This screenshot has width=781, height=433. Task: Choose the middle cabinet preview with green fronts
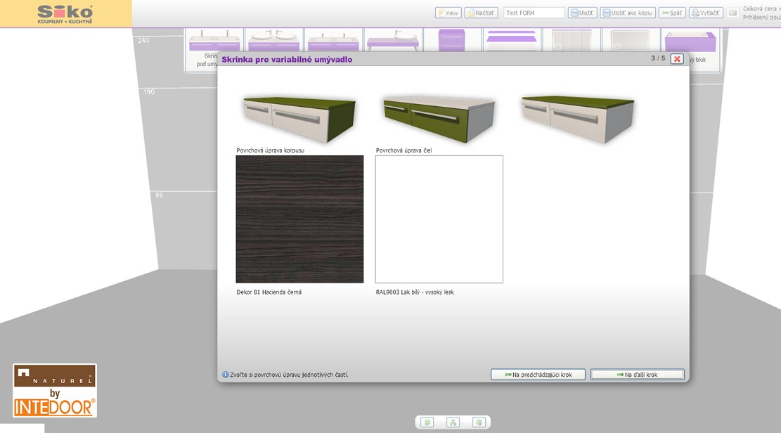click(439, 119)
